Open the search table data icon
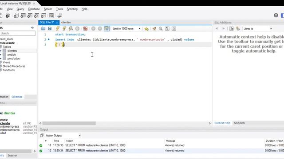 click(51, 15)
